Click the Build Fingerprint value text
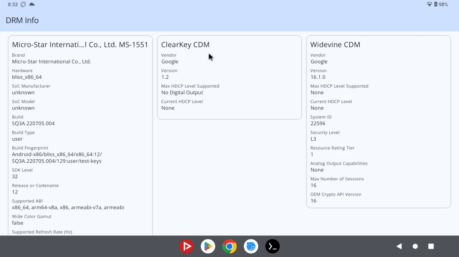Image resolution: width=459 pixels, height=257 pixels. (x=57, y=158)
